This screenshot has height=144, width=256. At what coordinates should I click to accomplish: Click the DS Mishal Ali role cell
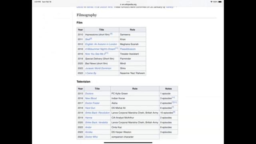tap(135, 108)
